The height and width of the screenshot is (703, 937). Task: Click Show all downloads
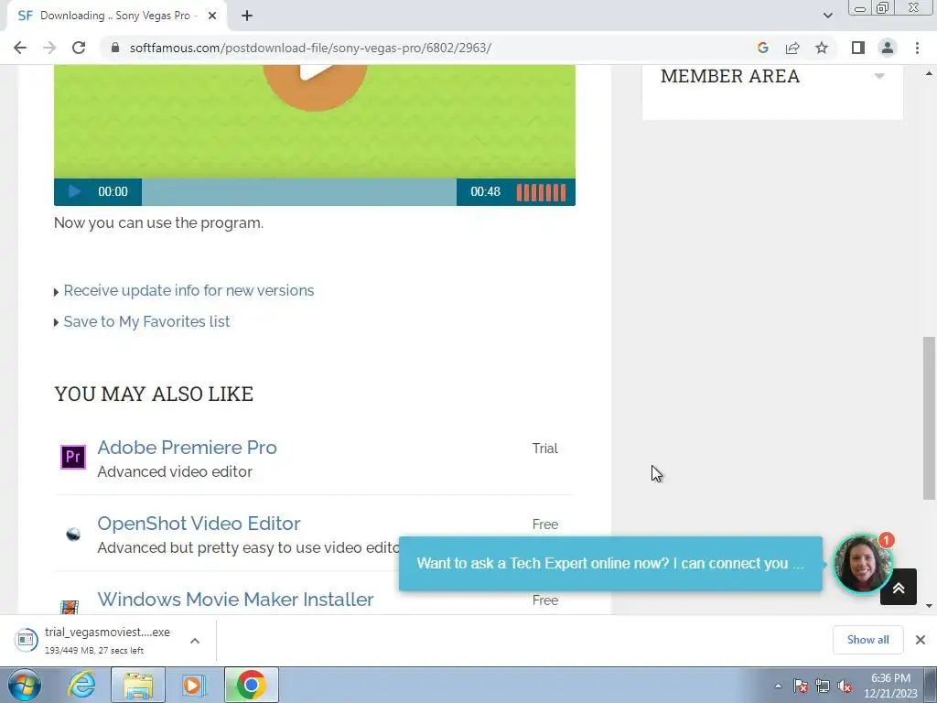867,640
